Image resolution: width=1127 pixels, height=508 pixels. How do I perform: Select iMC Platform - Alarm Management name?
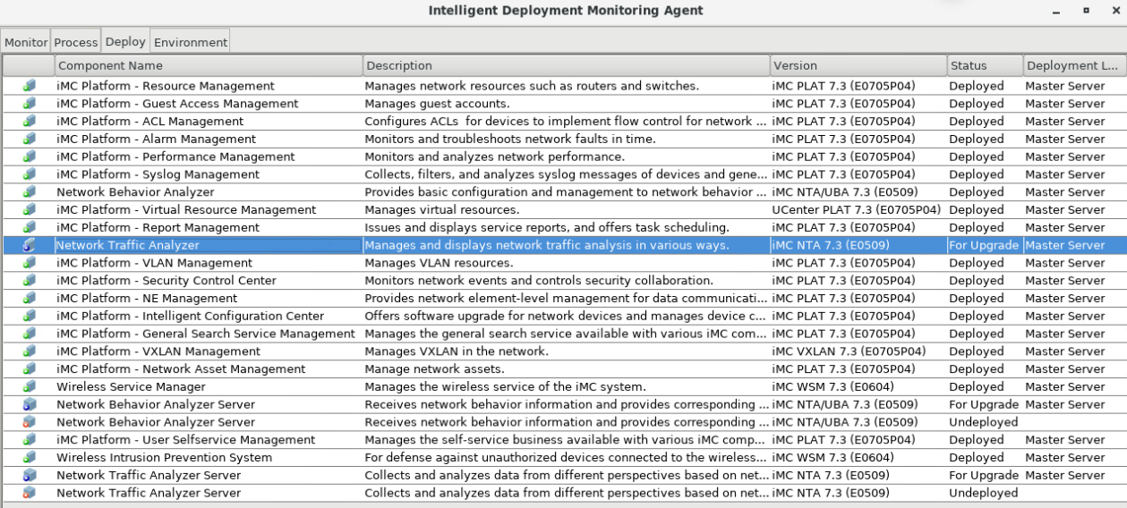point(156,140)
